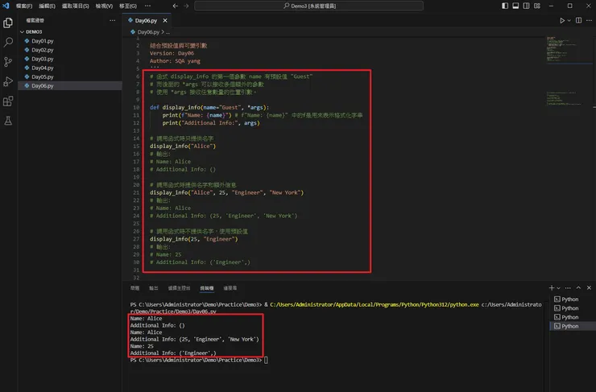This screenshot has width=596, height=392.
Task: Open the Testing flask icon view
Action: (x=9, y=121)
